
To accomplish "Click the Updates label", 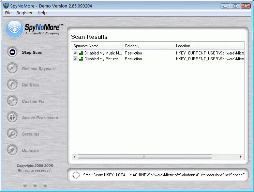I will 30,150.
